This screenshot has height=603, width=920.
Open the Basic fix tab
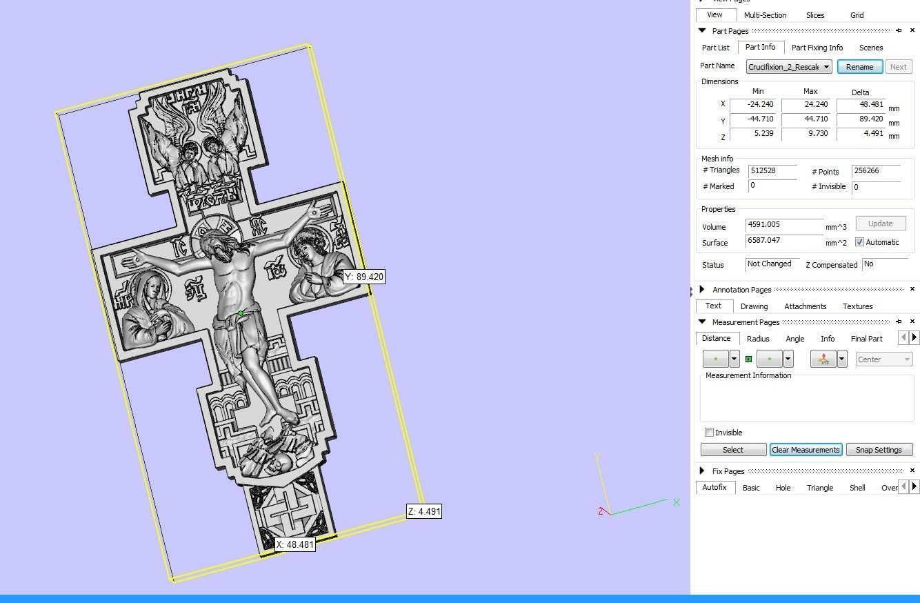point(751,488)
